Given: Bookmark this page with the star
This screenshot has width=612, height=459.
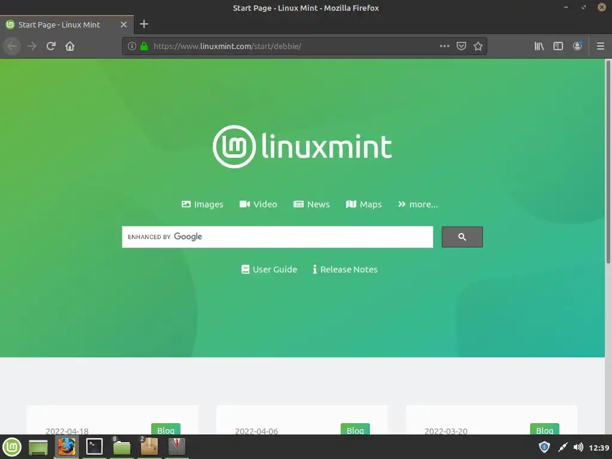Looking at the screenshot, I should point(478,46).
